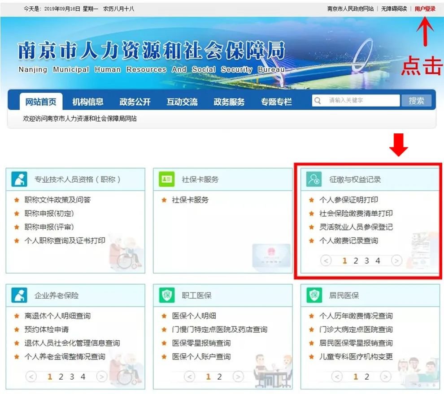Click the 用户登录 login link
The height and width of the screenshot is (394, 444).
(x=425, y=9)
